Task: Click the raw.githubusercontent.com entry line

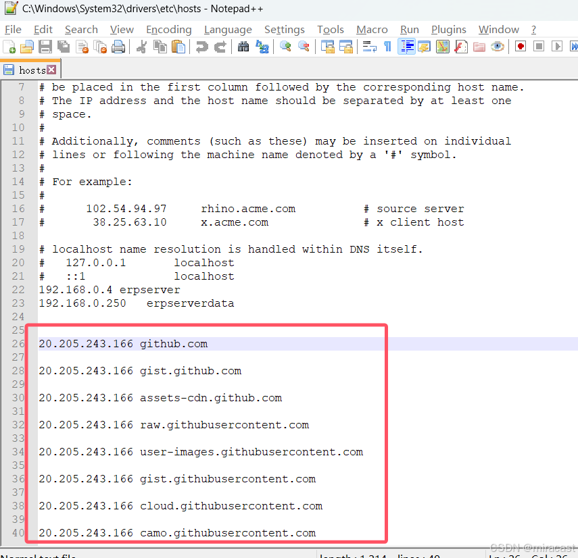Action: point(174,425)
